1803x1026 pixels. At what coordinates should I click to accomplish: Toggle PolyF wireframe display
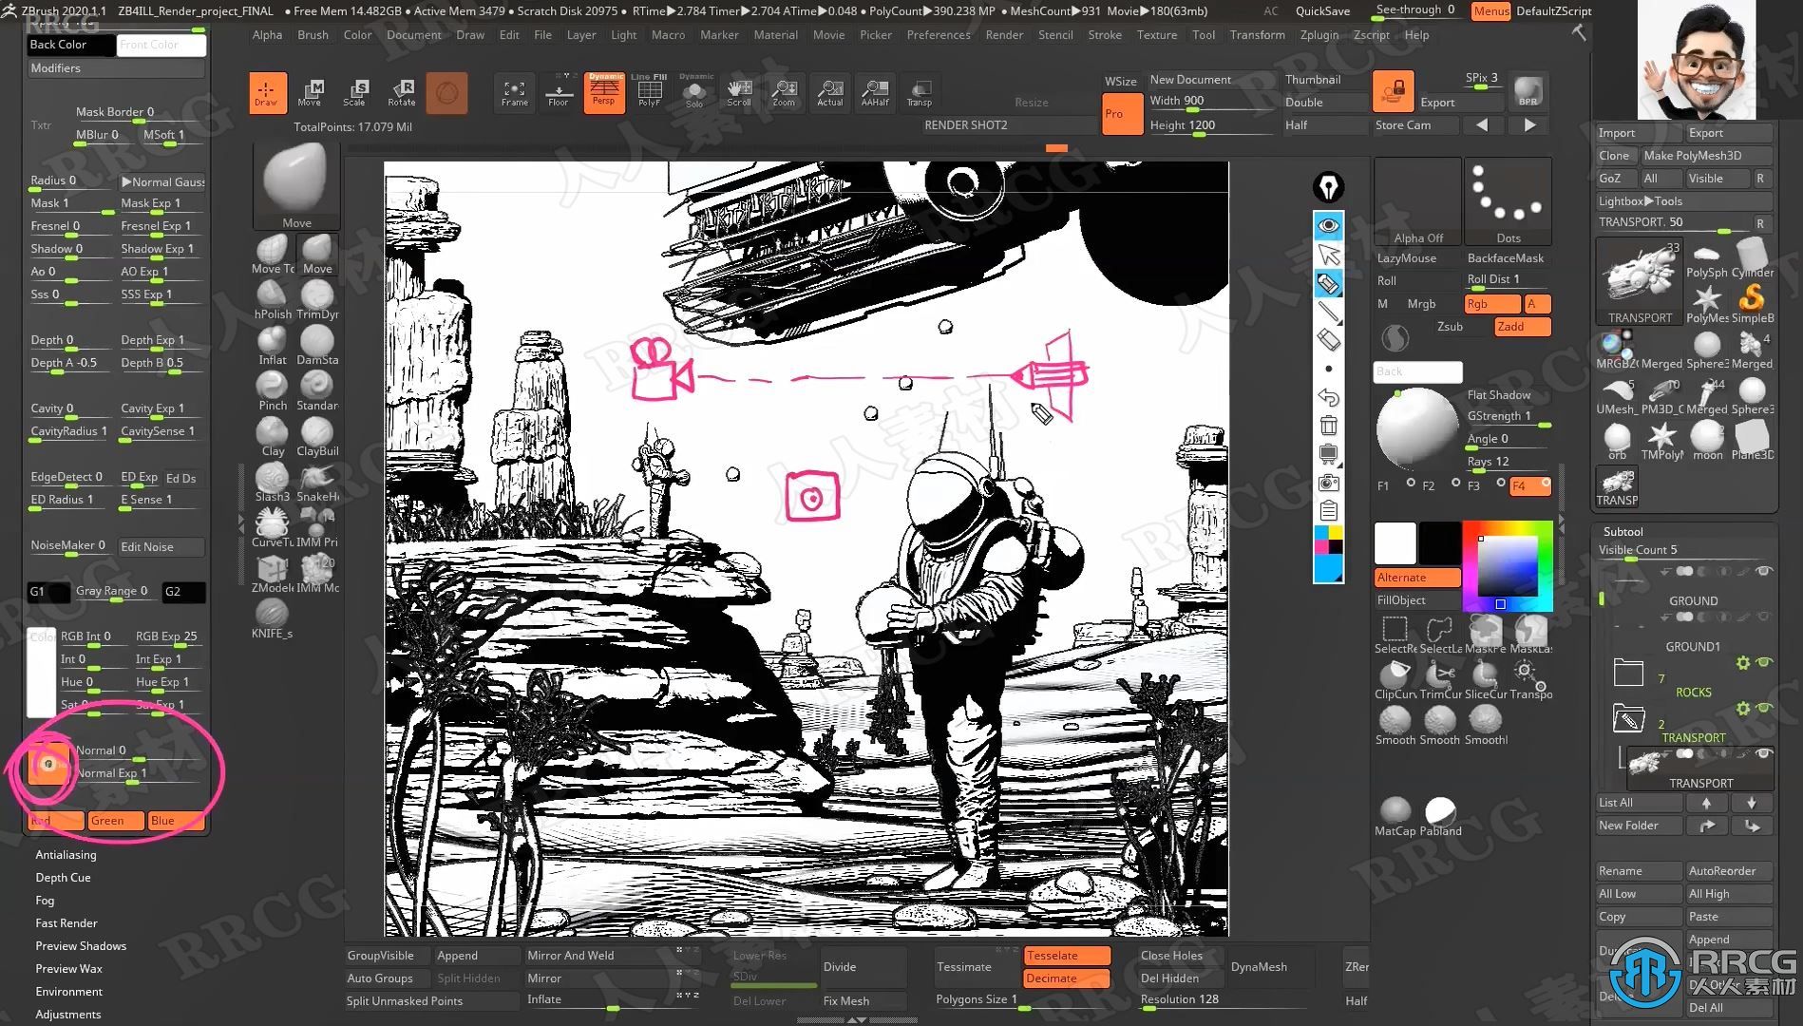650,92
